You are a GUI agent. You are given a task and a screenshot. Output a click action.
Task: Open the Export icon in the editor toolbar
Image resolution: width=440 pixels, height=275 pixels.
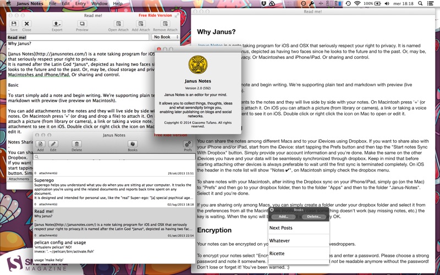pos(57,24)
